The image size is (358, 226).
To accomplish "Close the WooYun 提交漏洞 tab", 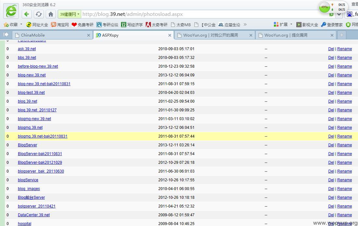I will (332, 35).
